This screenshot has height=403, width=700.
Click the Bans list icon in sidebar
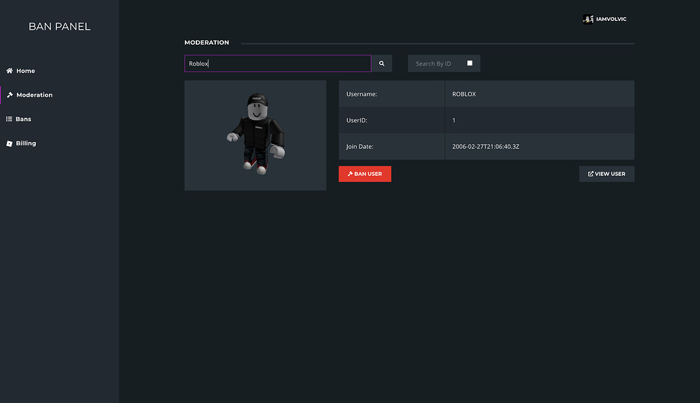(x=8, y=118)
